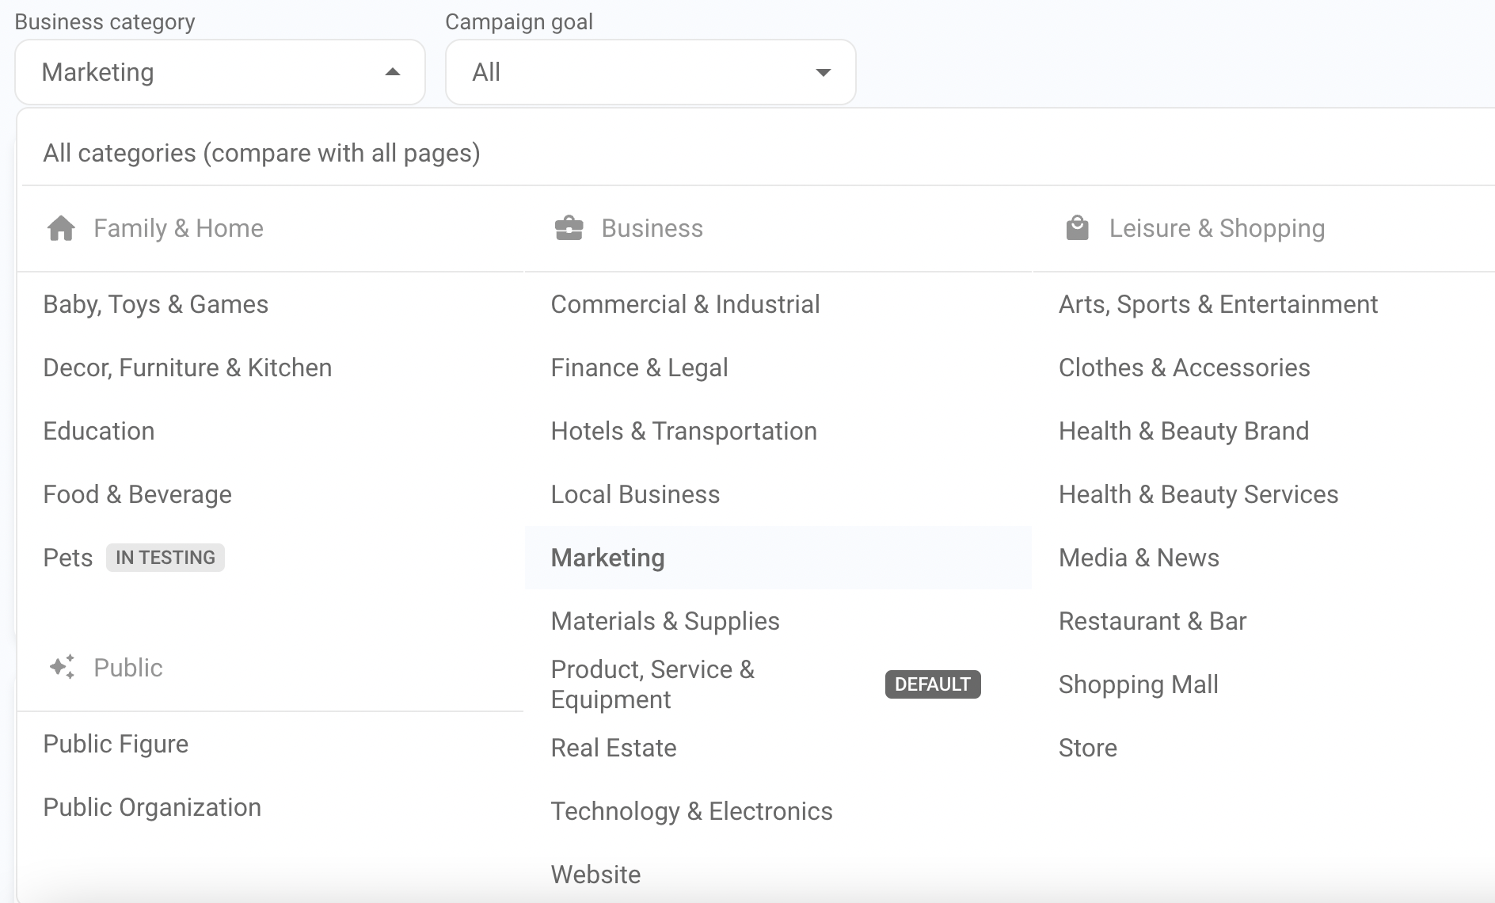Viewport: 1495px width, 903px height.
Task: Choose the Marketing category option
Action: 607,558
